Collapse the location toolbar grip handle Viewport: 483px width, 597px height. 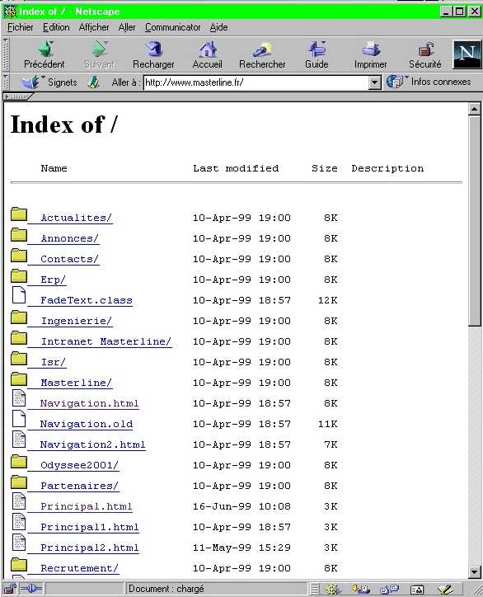click(5, 82)
